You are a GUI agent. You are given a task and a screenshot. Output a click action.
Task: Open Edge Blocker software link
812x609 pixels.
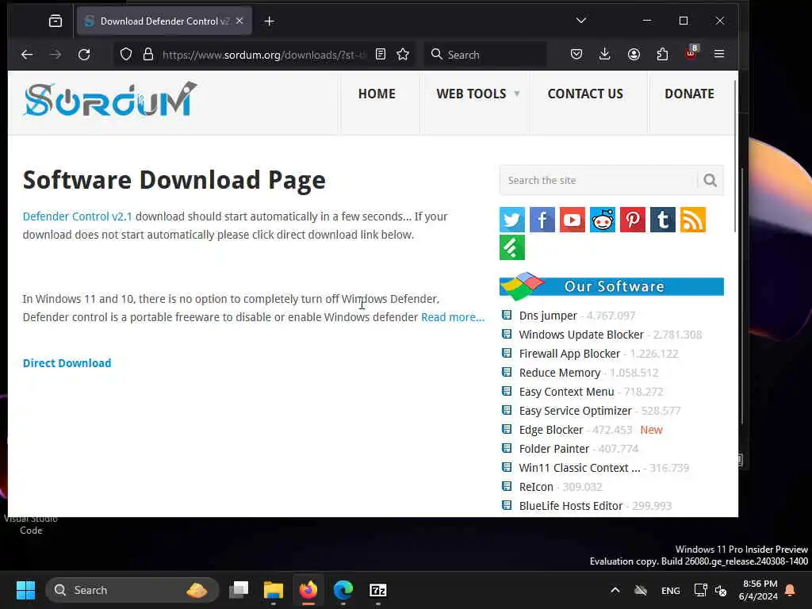tap(551, 430)
